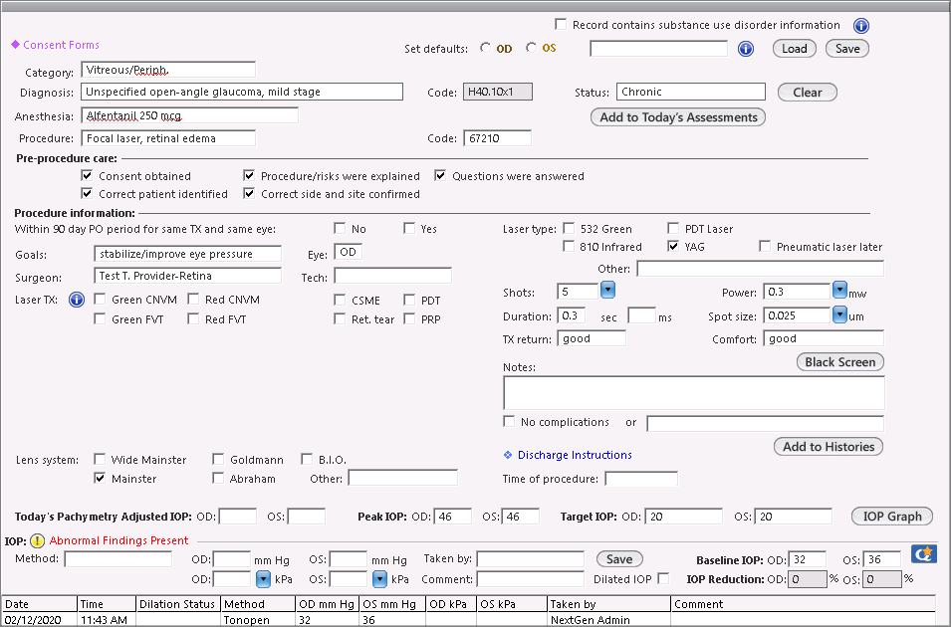Image resolution: width=951 pixels, height=627 pixels.
Task: Click the Consent Forms diamond link
Action: coord(55,45)
